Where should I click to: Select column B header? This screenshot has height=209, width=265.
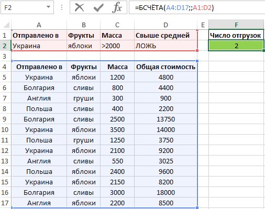pos(84,25)
